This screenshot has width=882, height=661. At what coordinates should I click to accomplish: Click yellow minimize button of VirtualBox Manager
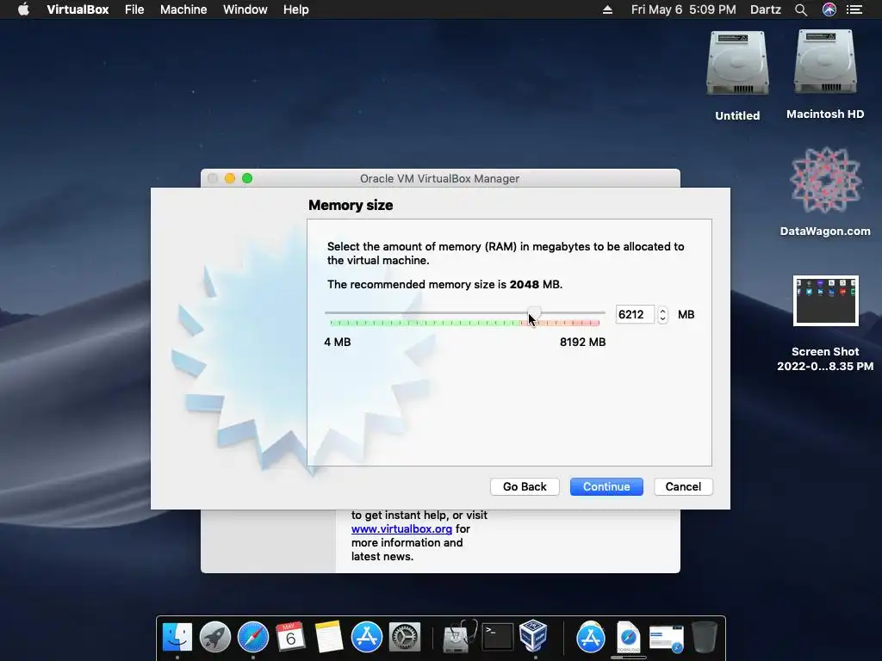229,178
